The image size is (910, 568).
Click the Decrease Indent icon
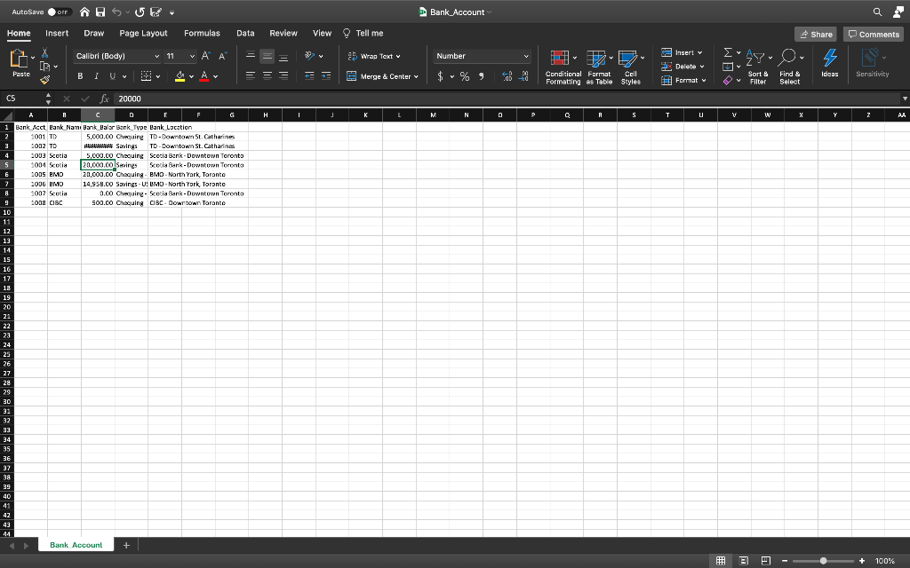point(309,76)
